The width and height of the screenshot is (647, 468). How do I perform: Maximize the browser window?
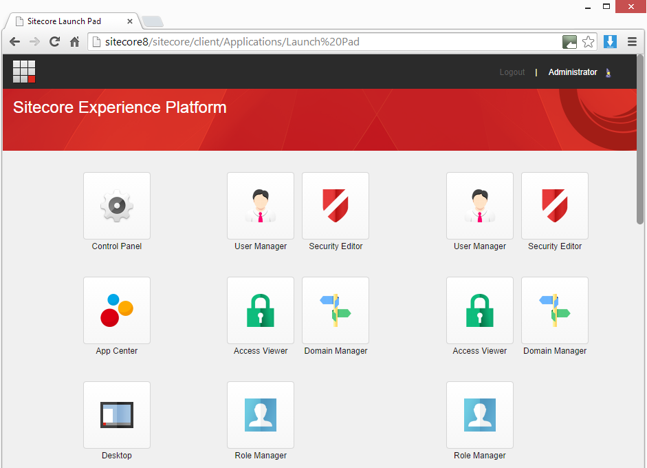[x=606, y=7]
